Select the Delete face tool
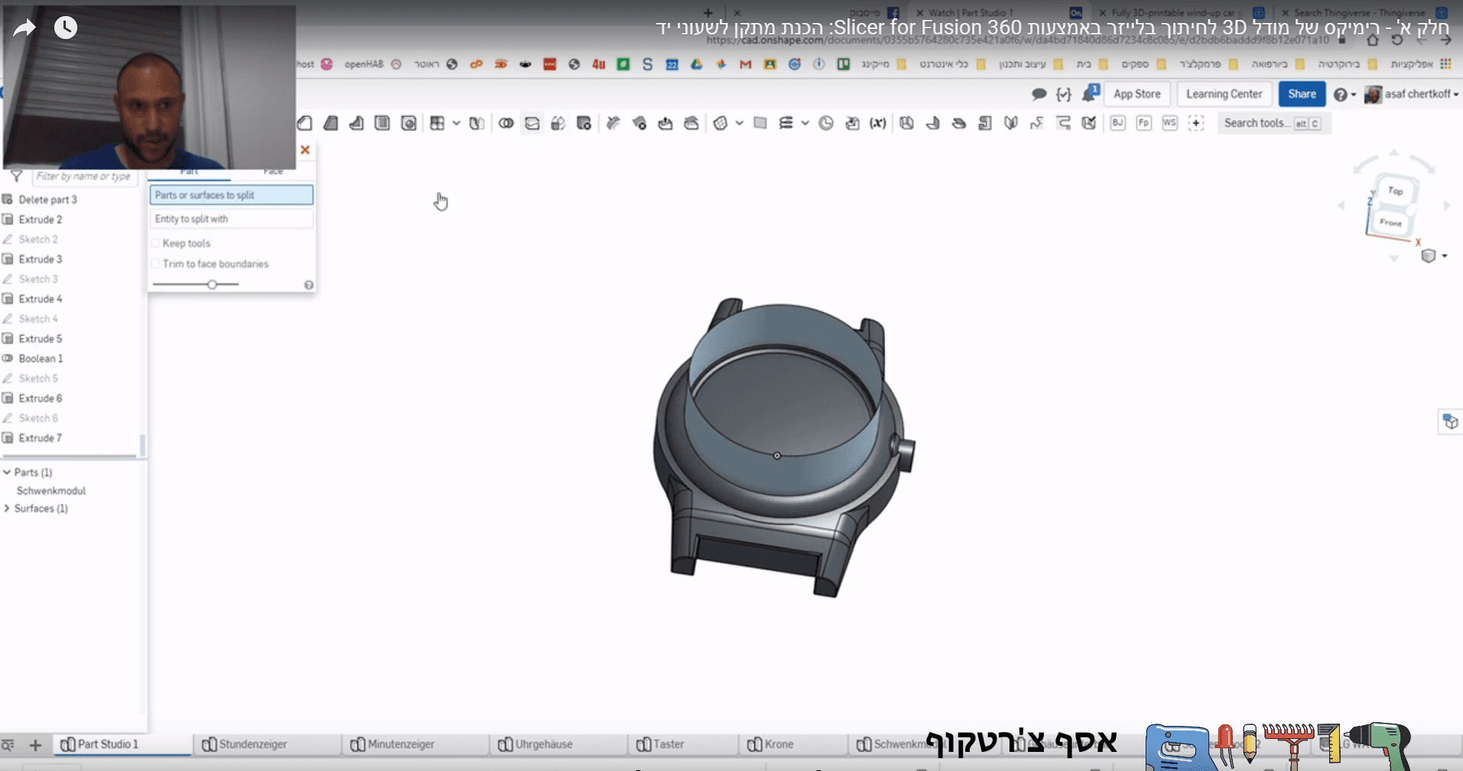The image size is (1463, 771). [640, 123]
